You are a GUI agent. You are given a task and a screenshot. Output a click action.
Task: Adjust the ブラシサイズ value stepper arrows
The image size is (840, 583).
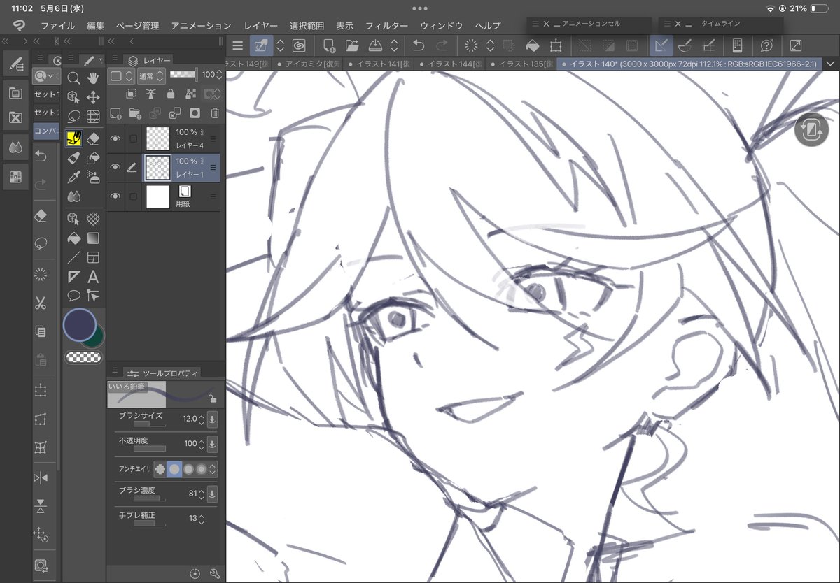202,419
